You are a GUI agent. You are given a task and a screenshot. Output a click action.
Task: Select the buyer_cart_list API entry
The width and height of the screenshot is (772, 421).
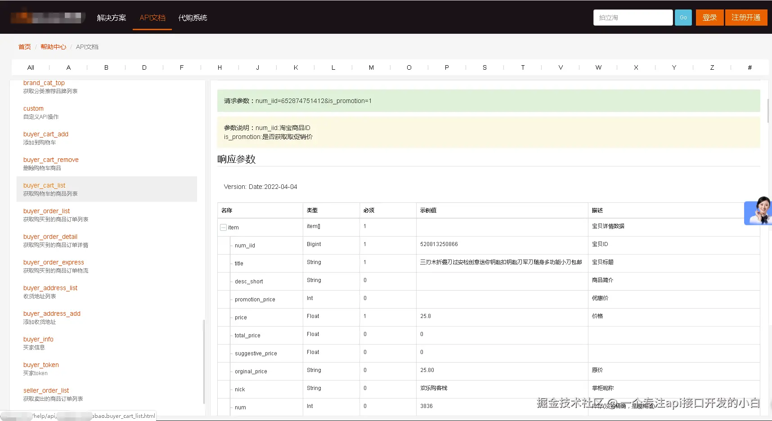[107, 189]
